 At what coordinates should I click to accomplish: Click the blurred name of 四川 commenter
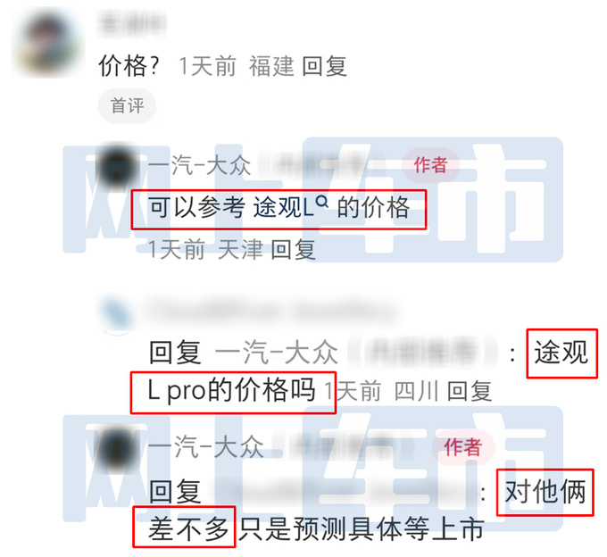(271, 311)
